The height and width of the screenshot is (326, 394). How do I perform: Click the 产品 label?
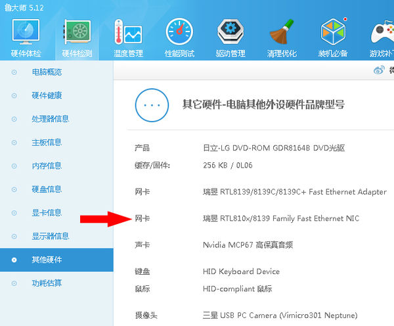(142, 148)
